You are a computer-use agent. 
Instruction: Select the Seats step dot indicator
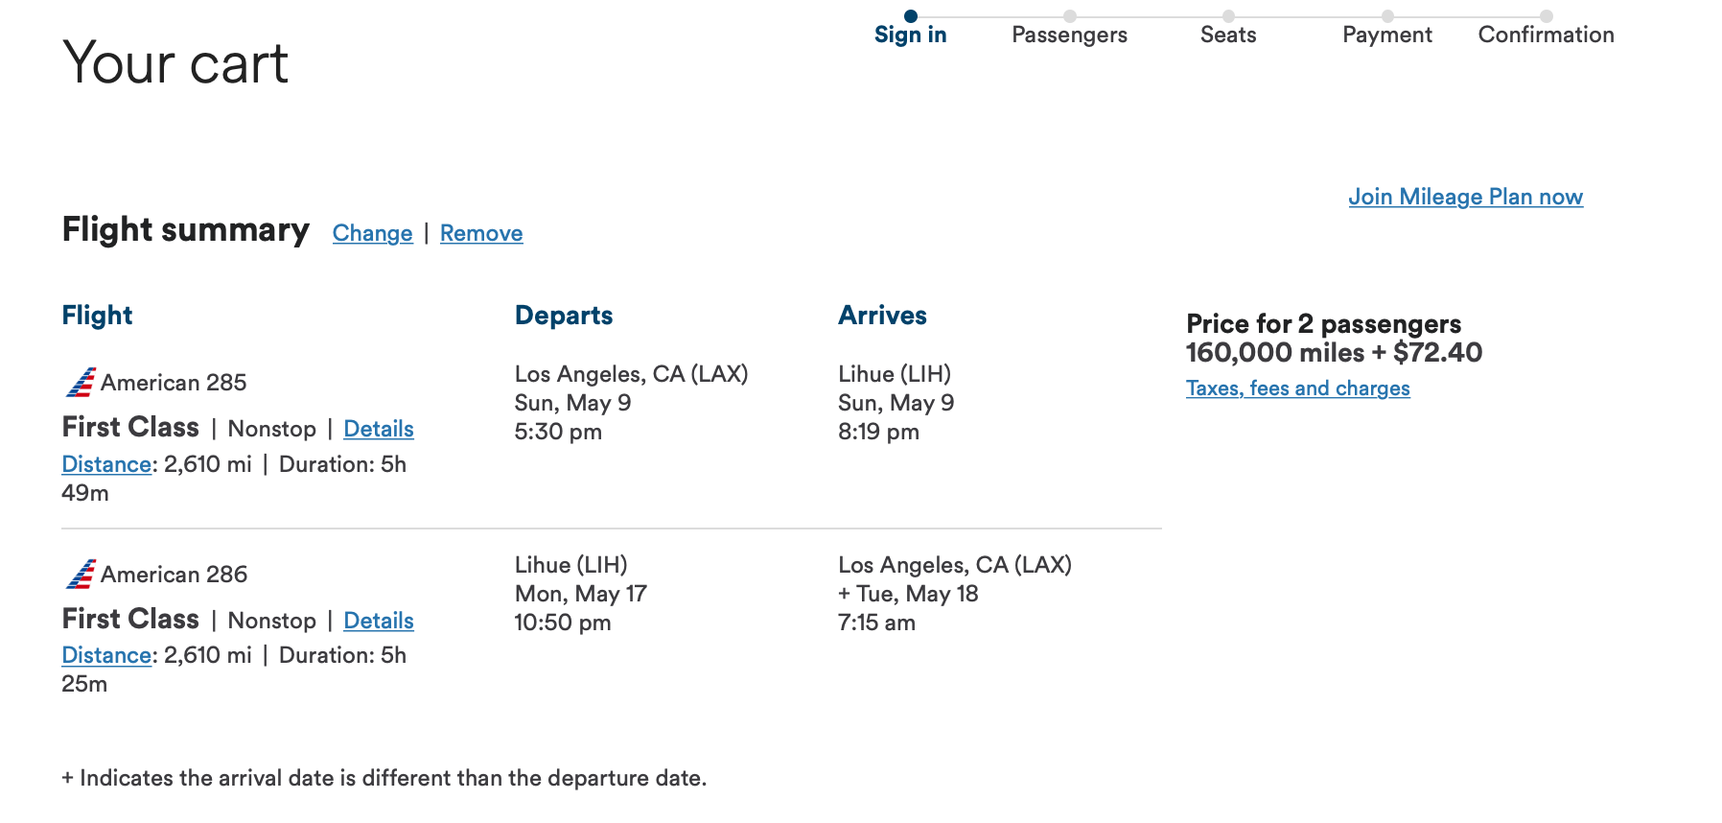tap(1228, 16)
